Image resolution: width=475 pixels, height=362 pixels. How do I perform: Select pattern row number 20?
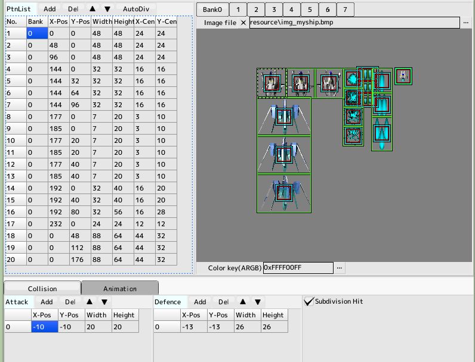coord(16,260)
